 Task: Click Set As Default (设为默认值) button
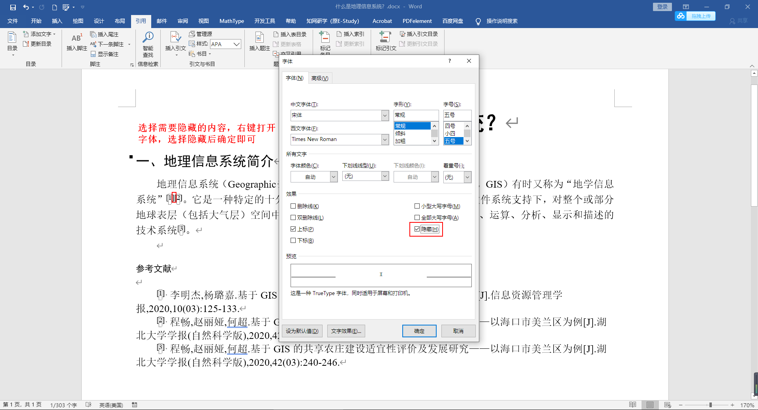click(302, 331)
